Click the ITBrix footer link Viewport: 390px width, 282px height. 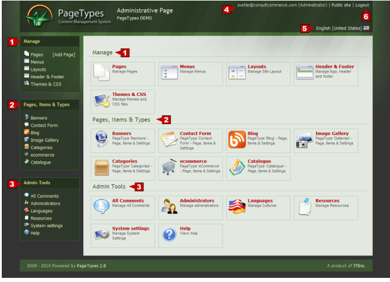359,266
